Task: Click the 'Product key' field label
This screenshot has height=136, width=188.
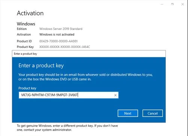Action: [27, 88]
